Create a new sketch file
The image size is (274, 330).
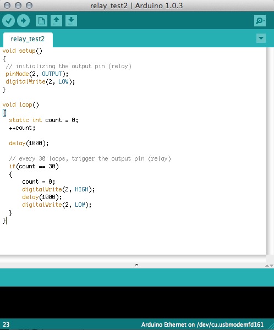click(41, 21)
